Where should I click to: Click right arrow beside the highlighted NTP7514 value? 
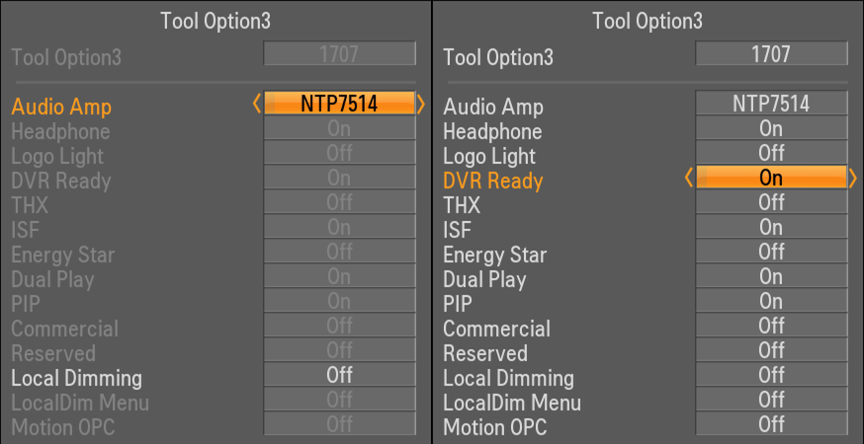(x=421, y=103)
